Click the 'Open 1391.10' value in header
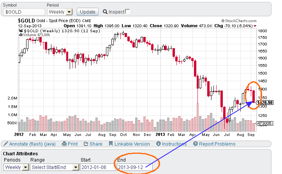The height and width of the screenshot is (174, 282). pos(78,26)
